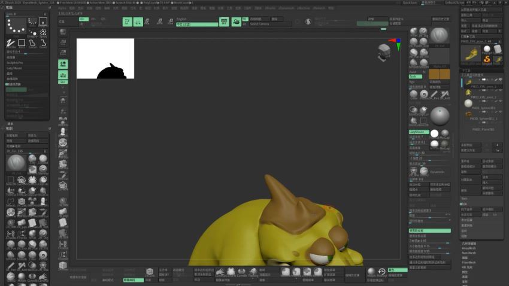Select the Smooth brush in left palette

coord(22,255)
